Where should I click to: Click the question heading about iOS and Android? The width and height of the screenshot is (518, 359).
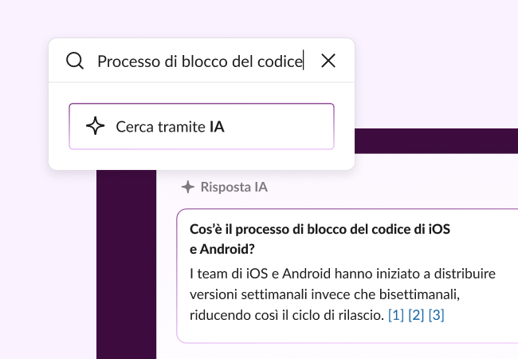point(320,229)
